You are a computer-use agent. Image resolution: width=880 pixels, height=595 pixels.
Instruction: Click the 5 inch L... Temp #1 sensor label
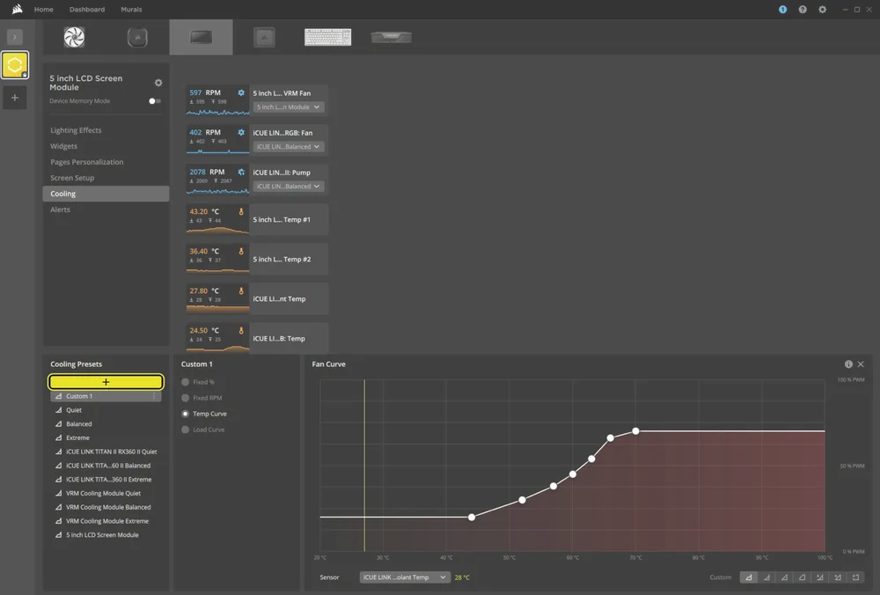(x=282, y=219)
